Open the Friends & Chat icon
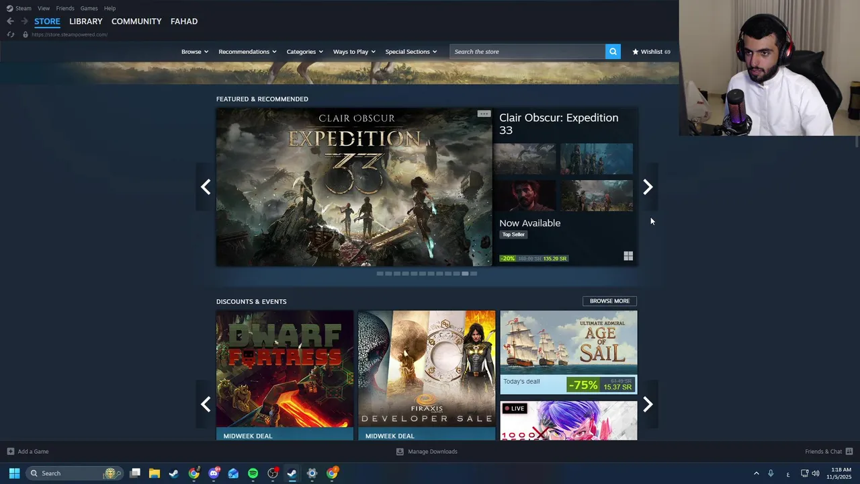Screen dimensions: 860x484 point(849,452)
